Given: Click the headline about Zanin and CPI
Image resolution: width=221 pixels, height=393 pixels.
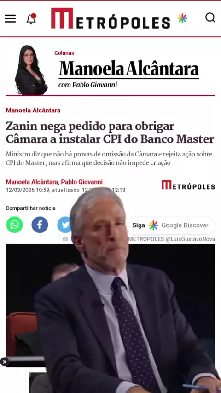Looking at the screenshot, I should coord(110,133).
